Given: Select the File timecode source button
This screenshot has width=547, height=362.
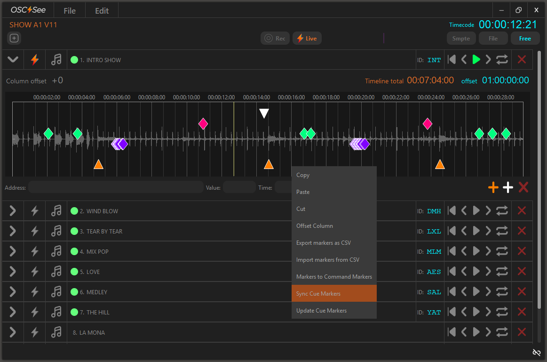Looking at the screenshot, I should click(x=493, y=39).
